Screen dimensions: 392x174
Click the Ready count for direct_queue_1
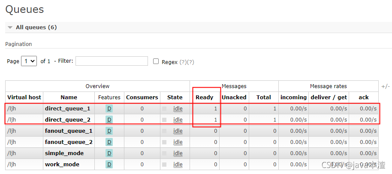coord(215,109)
